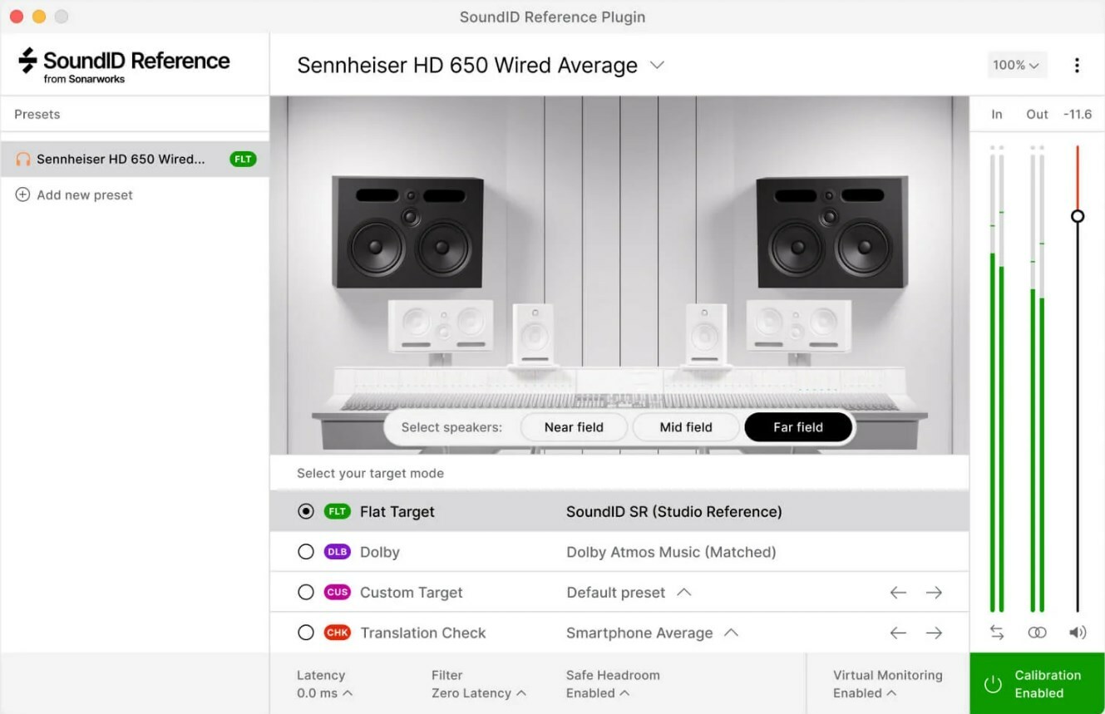Expand the Sennheiser HD 650 profile dropdown
This screenshot has width=1105, height=714.
(x=657, y=65)
